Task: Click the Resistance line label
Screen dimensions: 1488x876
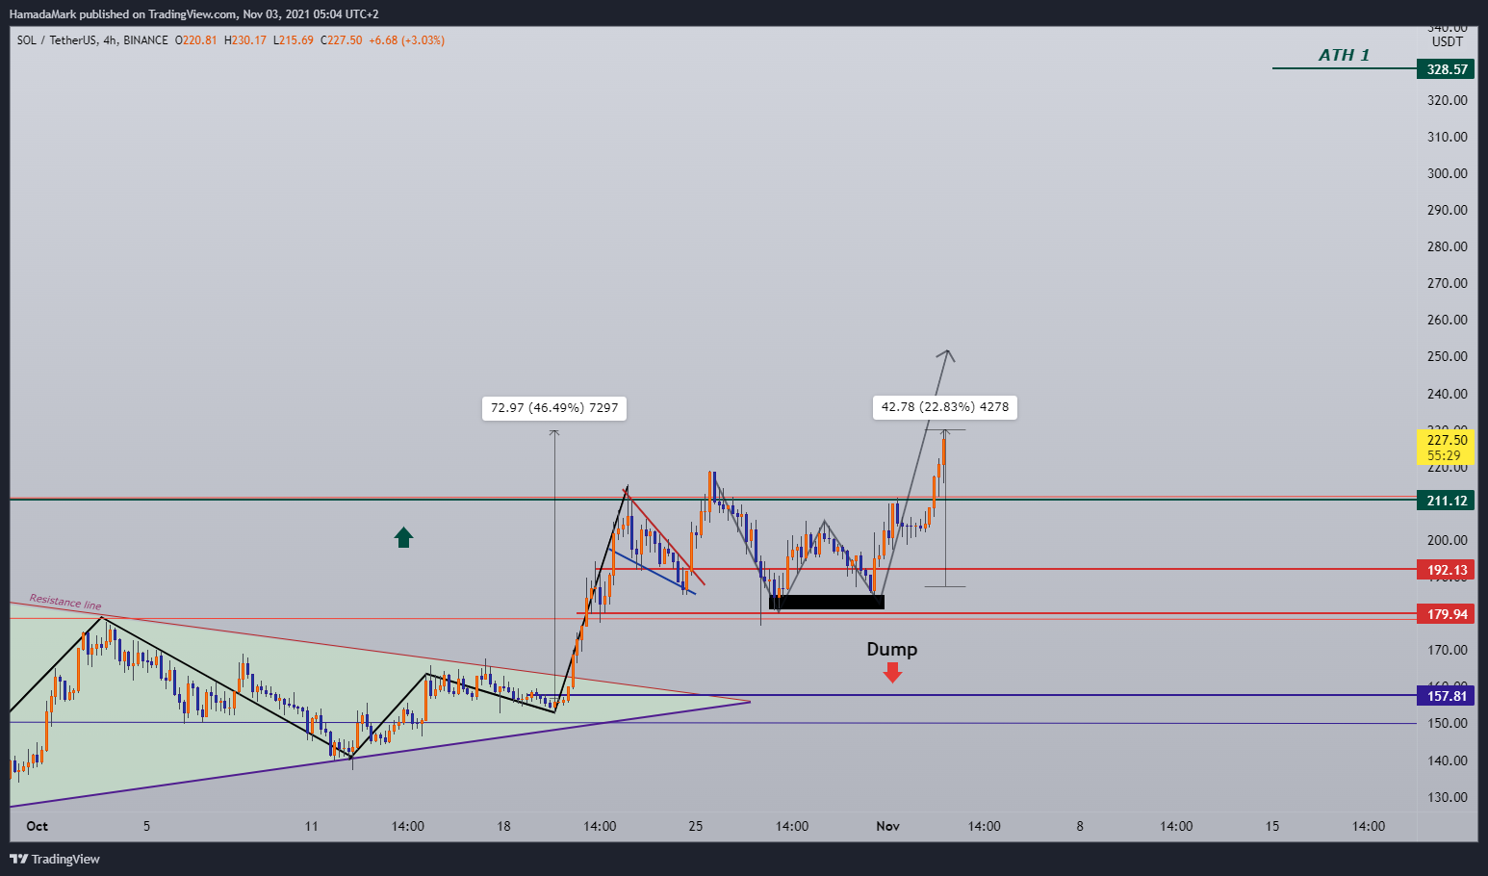Action: (x=65, y=603)
